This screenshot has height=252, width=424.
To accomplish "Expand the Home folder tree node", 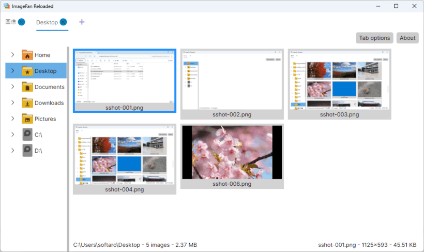I will tap(12, 55).
